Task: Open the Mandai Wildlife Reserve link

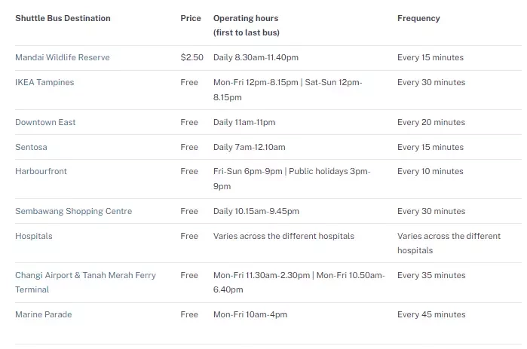Action: (63, 57)
